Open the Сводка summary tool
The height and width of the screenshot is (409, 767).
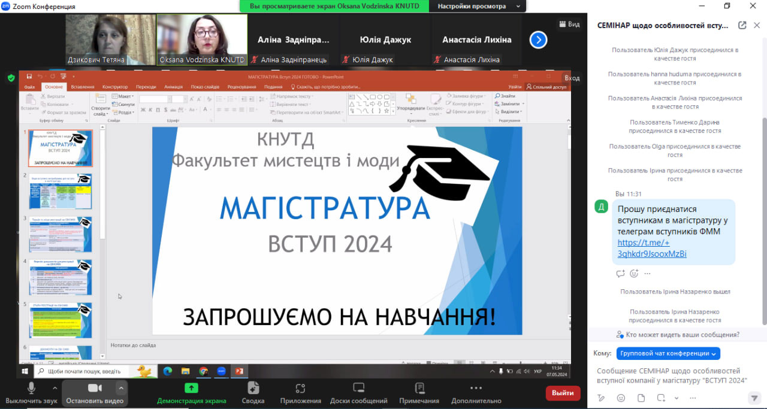click(x=253, y=392)
